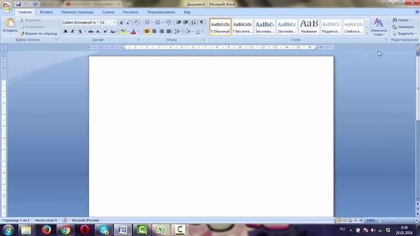
Task: Click the Sort icon
Action: click(194, 22)
